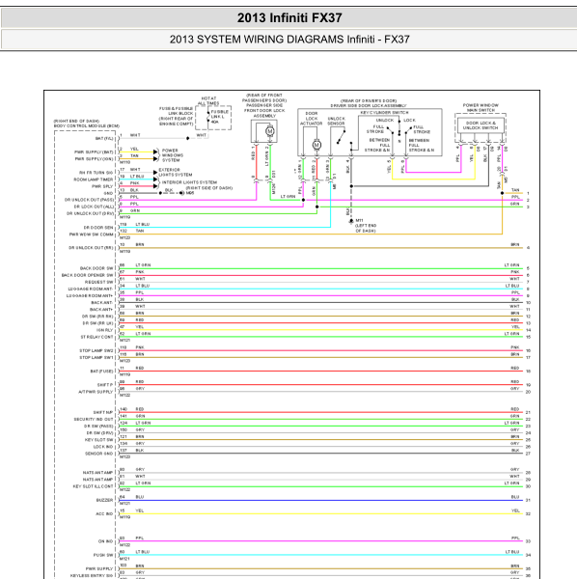Click the "DRIVER SIDE DOOR LOCK ASSEMBLY" label
The width and height of the screenshot is (577, 579).
click(368, 105)
